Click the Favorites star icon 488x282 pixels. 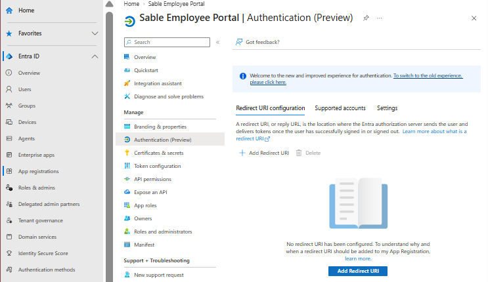coord(9,33)
